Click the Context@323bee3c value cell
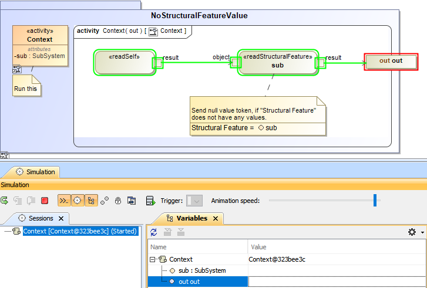Screen dimensions: 427x288 pos(337,259)
